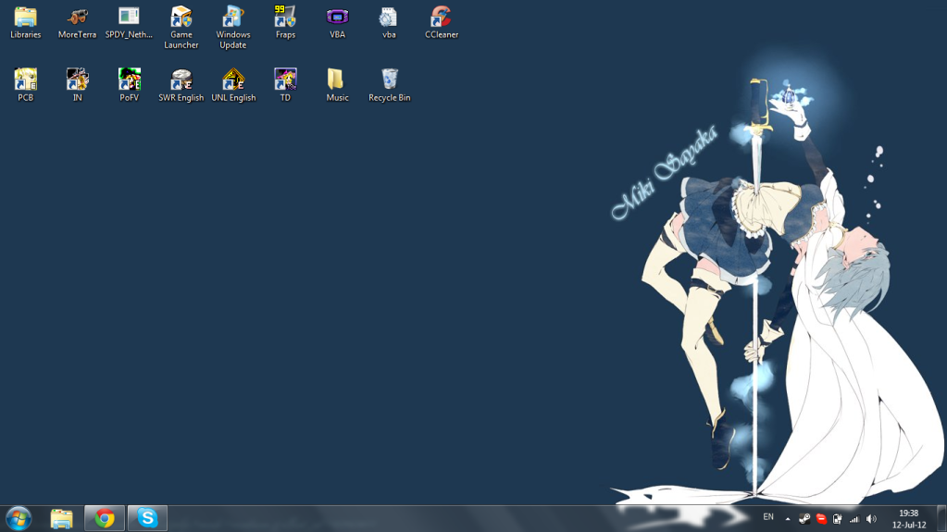Show hidden system tray icons
The image size is (947, 532).
pos(788,519)
